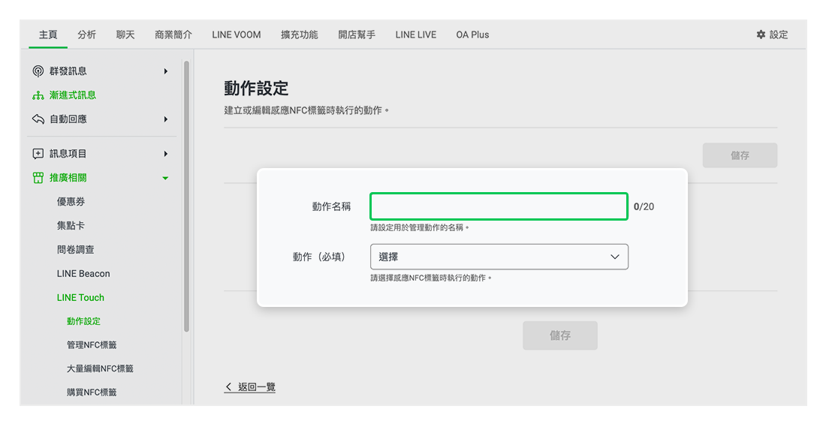Click the 動作設定 page heading
This screenshot has height=424, width=826.
click(x=256, y=88)
